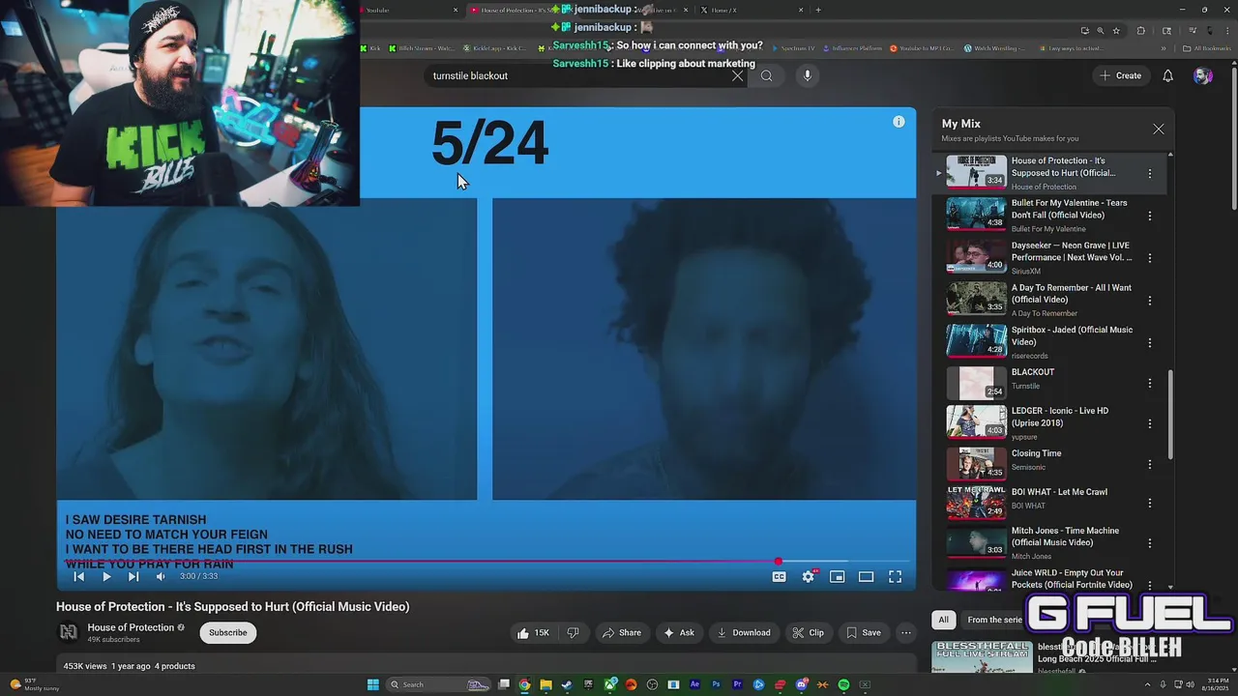1238x696 pixels.
Task: Open the YouTube notifications bell
Action: coord(1167,75)
